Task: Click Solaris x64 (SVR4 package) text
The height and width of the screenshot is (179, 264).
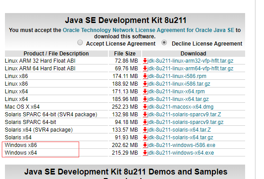Action: (x=39, y=130)
